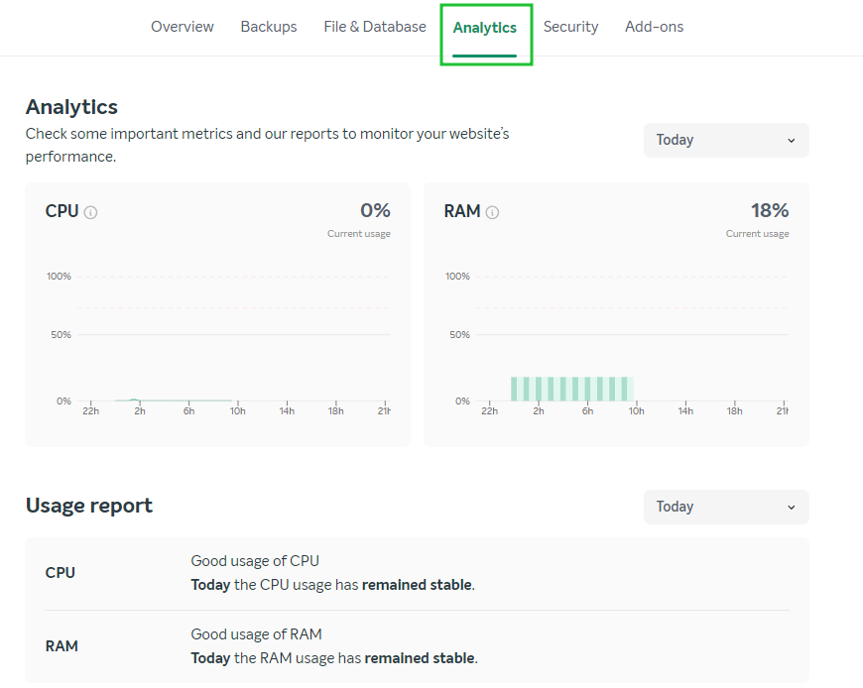The height and width of the screenshot is (688, 863).
Task: Click the 50% label on the RAM chart
Action: tap(459, 335)
